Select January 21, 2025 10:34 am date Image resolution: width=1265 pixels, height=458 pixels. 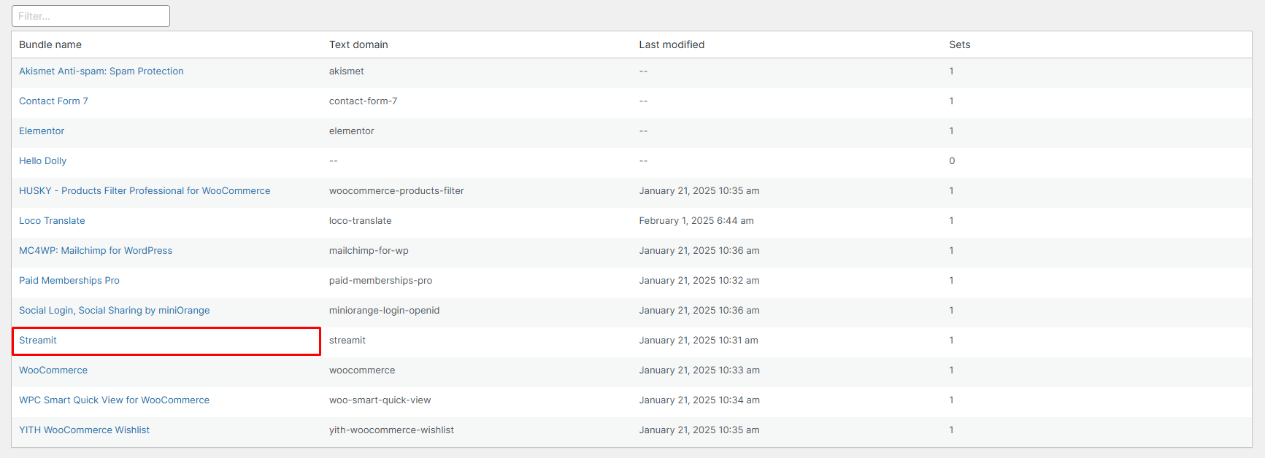699,400
